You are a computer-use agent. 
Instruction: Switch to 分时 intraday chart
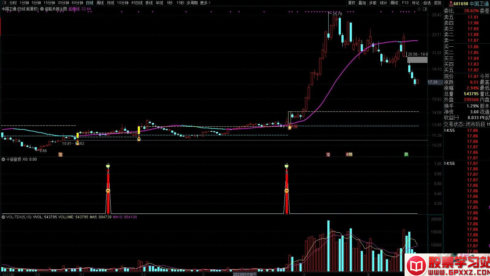(x=13, y=3)
